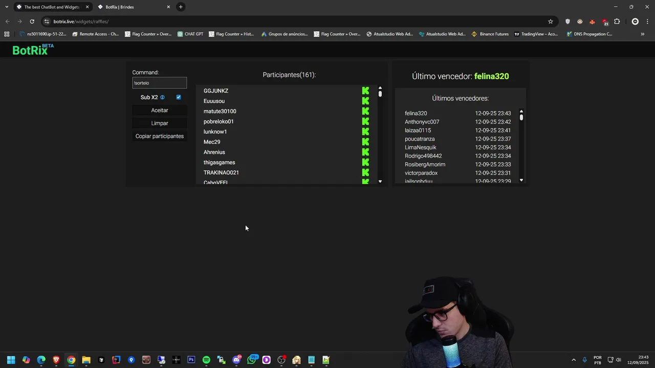Click the address bar URL
This screenshot has width=655, height=368.
click(x=81, y=21)
